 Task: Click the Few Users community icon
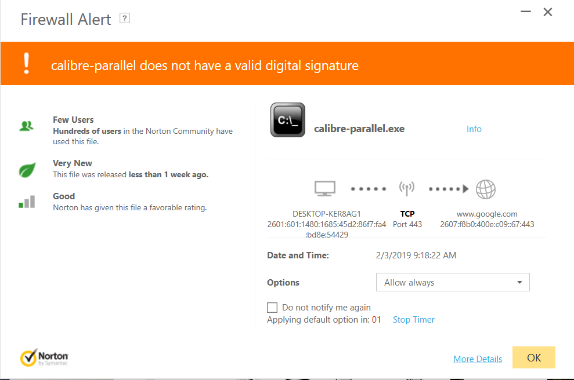26,126
